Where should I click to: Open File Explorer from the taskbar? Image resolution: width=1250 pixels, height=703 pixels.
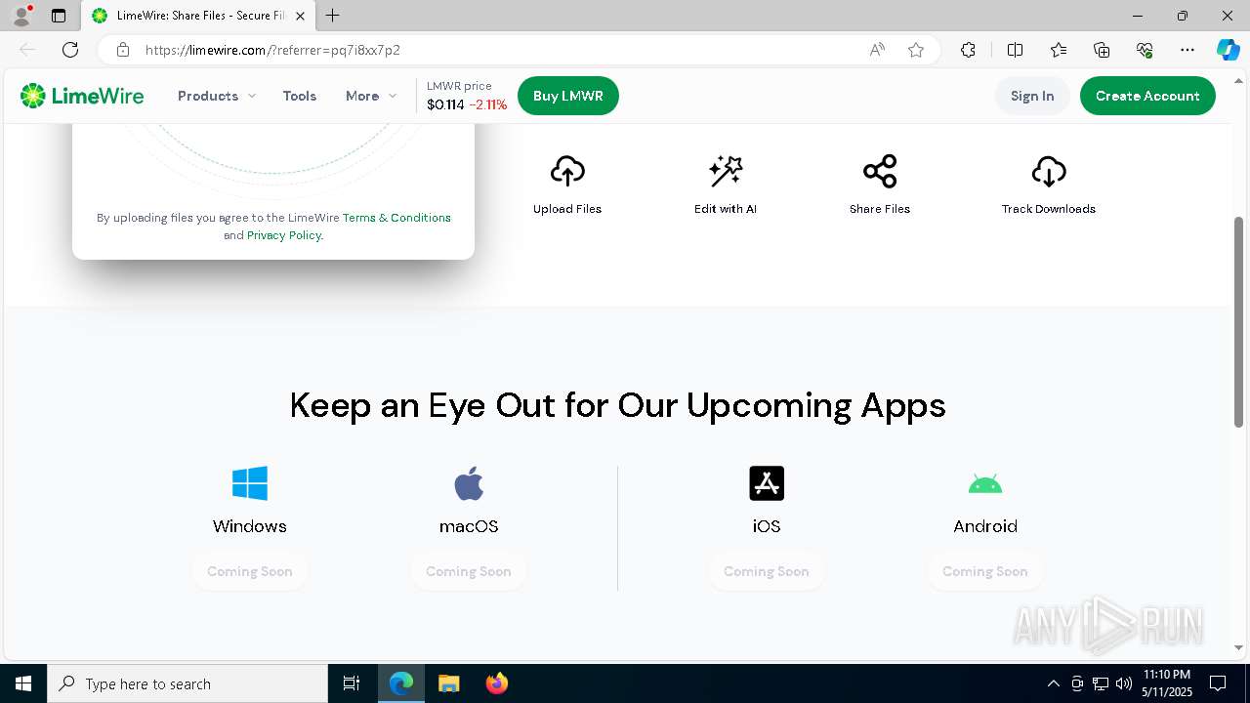point(448,683)
